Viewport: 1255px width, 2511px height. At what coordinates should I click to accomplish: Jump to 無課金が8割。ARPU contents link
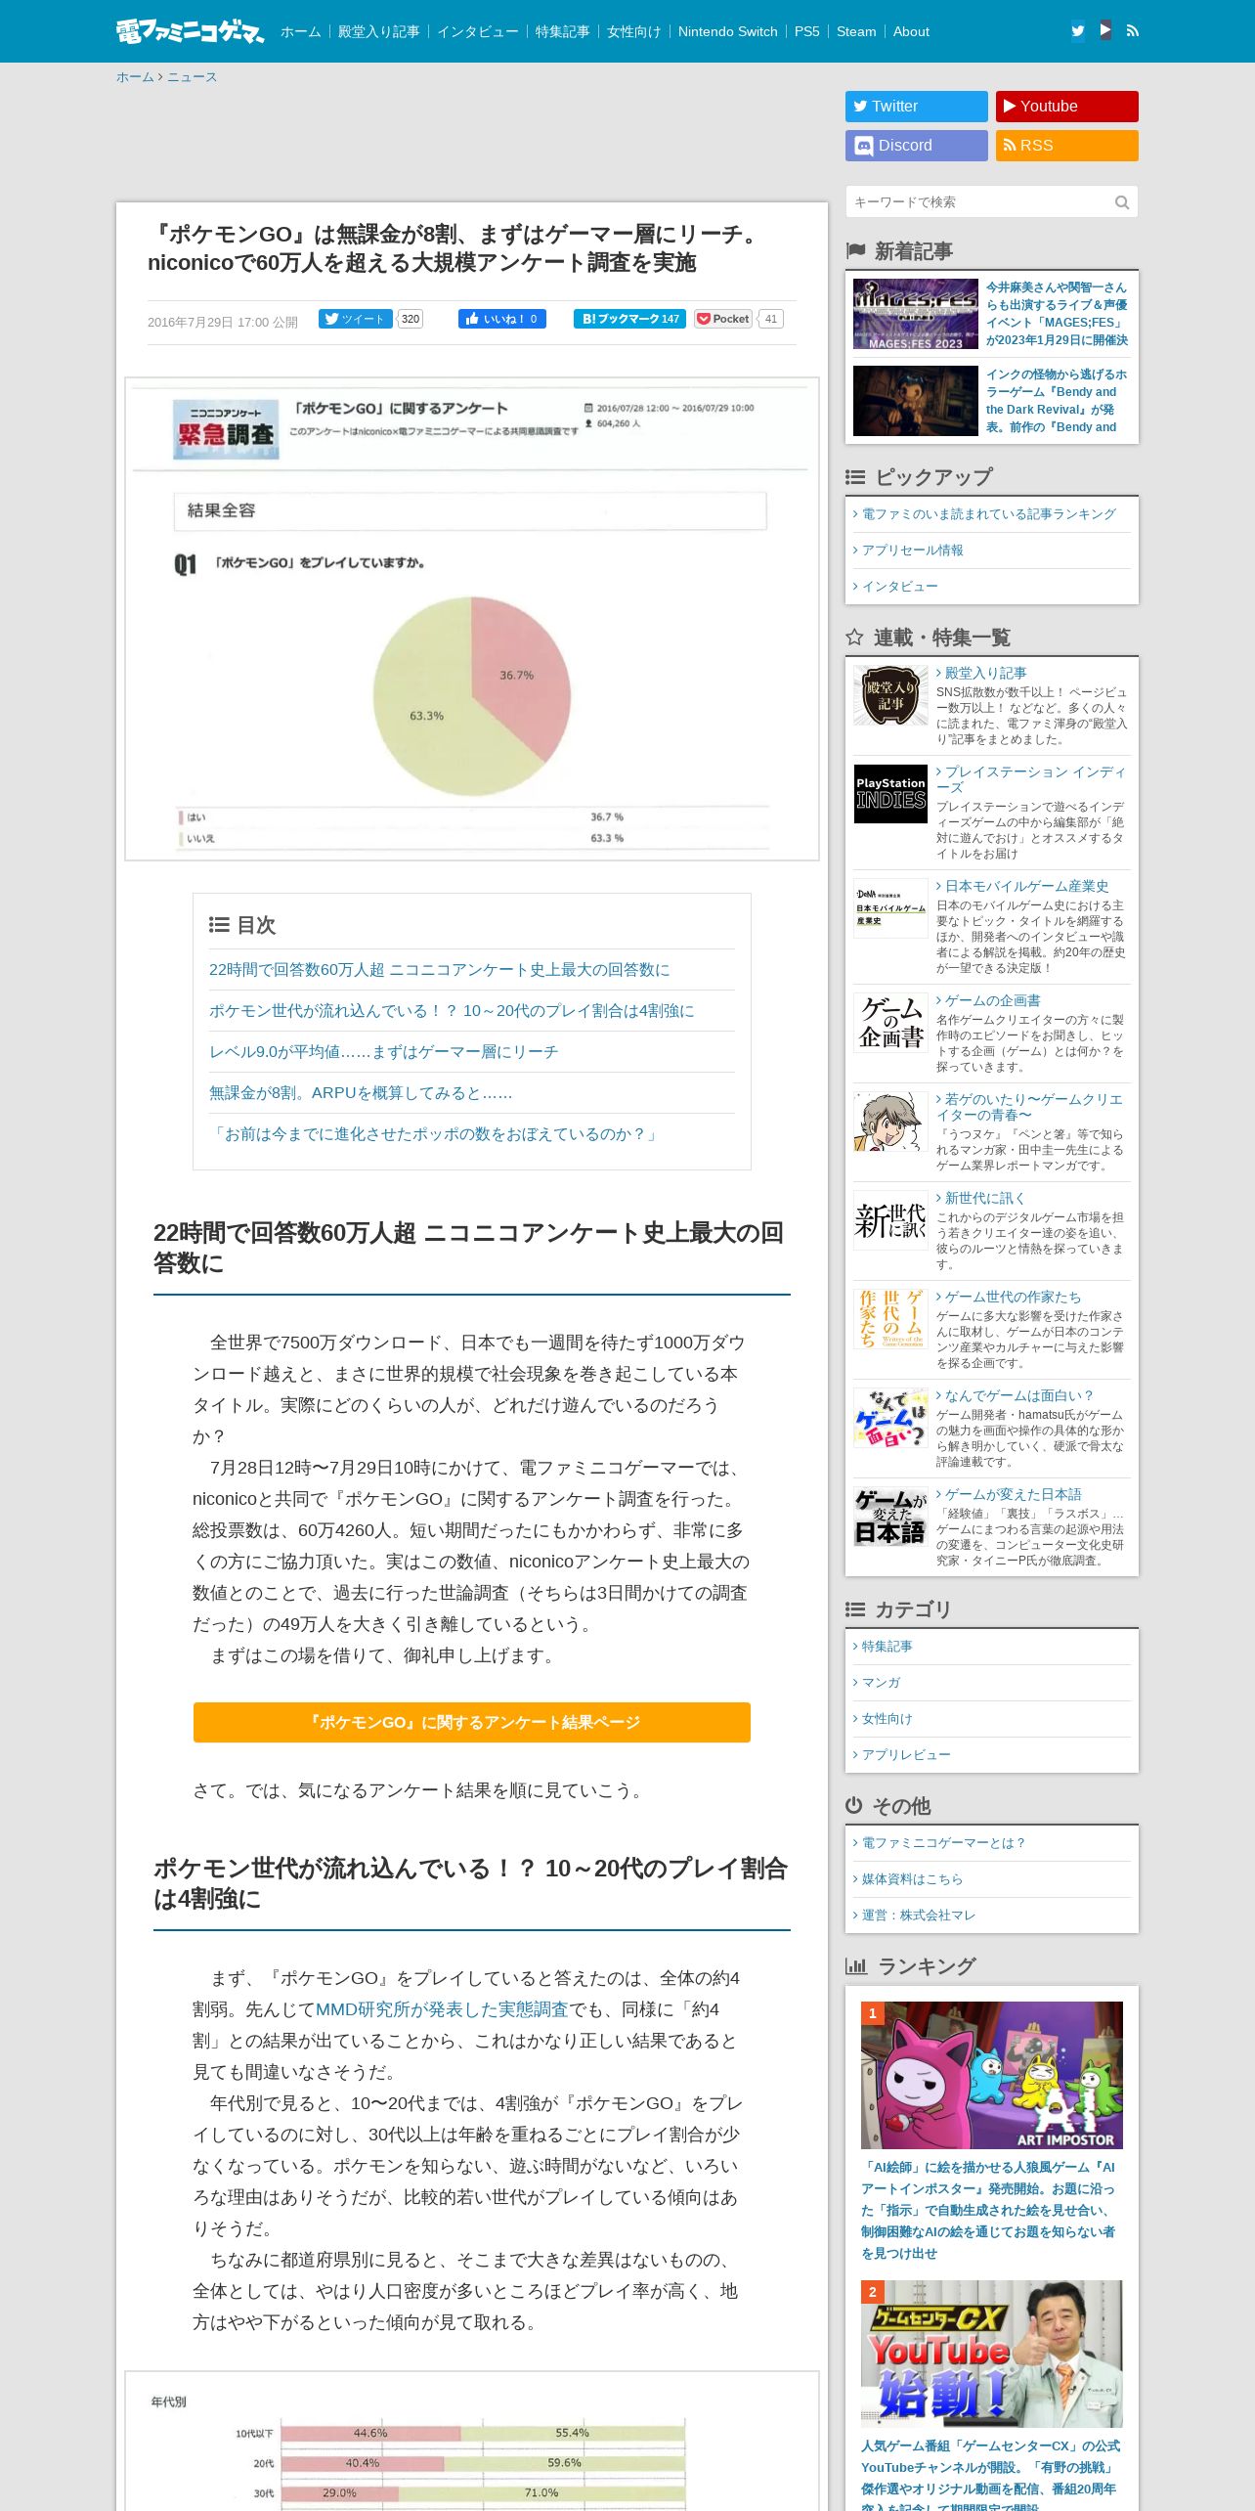click(x=361, y=1093)
